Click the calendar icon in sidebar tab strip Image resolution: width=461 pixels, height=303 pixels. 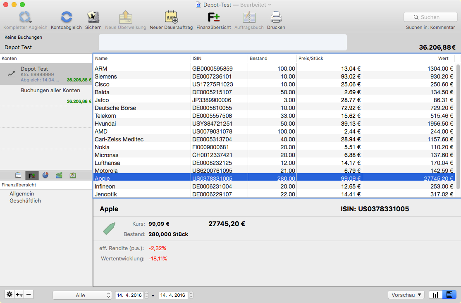(18, 175)
